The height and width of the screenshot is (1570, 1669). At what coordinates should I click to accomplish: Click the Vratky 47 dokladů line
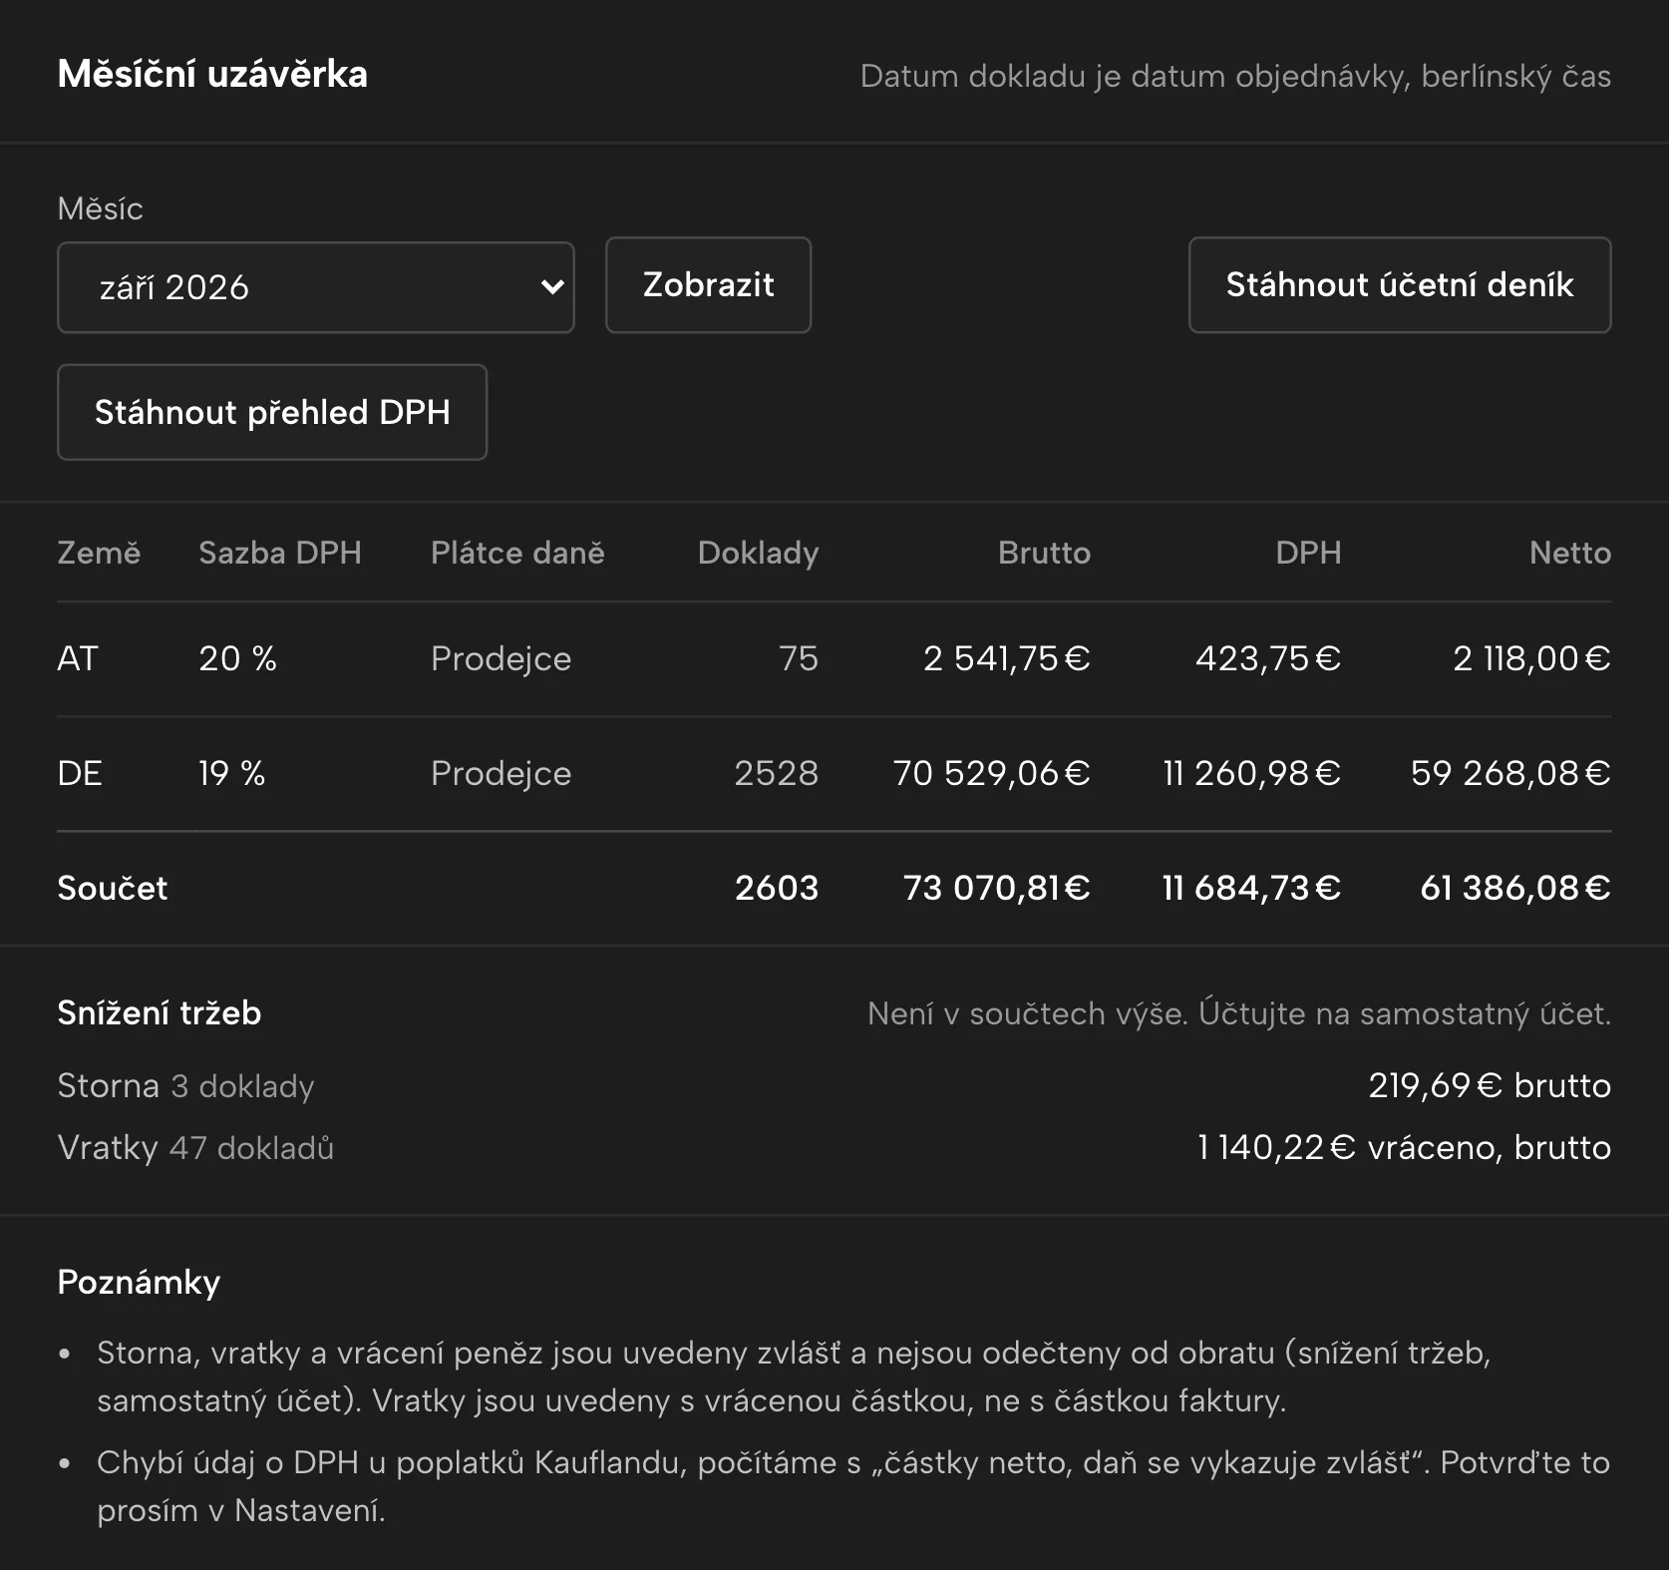(x=195, y=1147)
